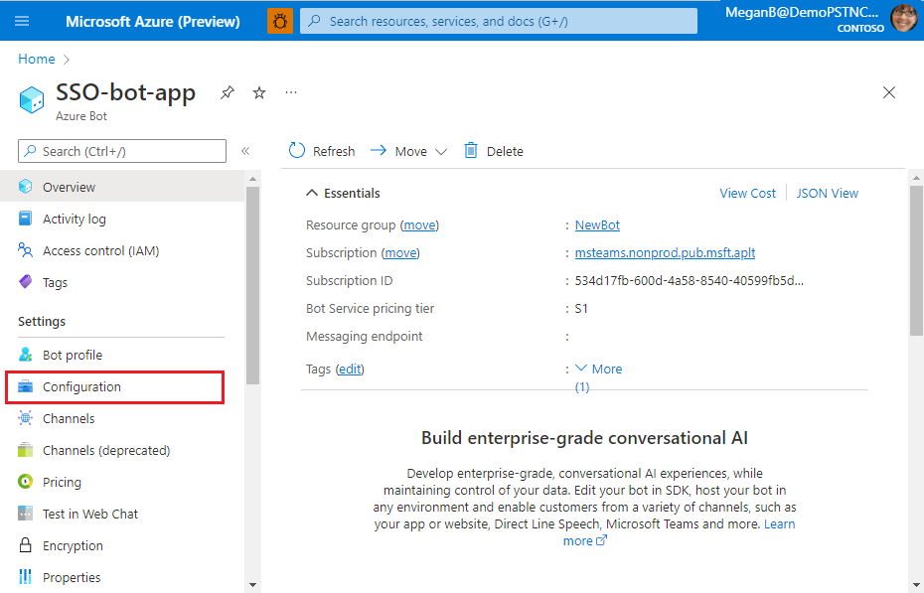Click the Activity log icon
Image resolution: width=924 pixels, height=593 pixels.
[x=26, y=219]
